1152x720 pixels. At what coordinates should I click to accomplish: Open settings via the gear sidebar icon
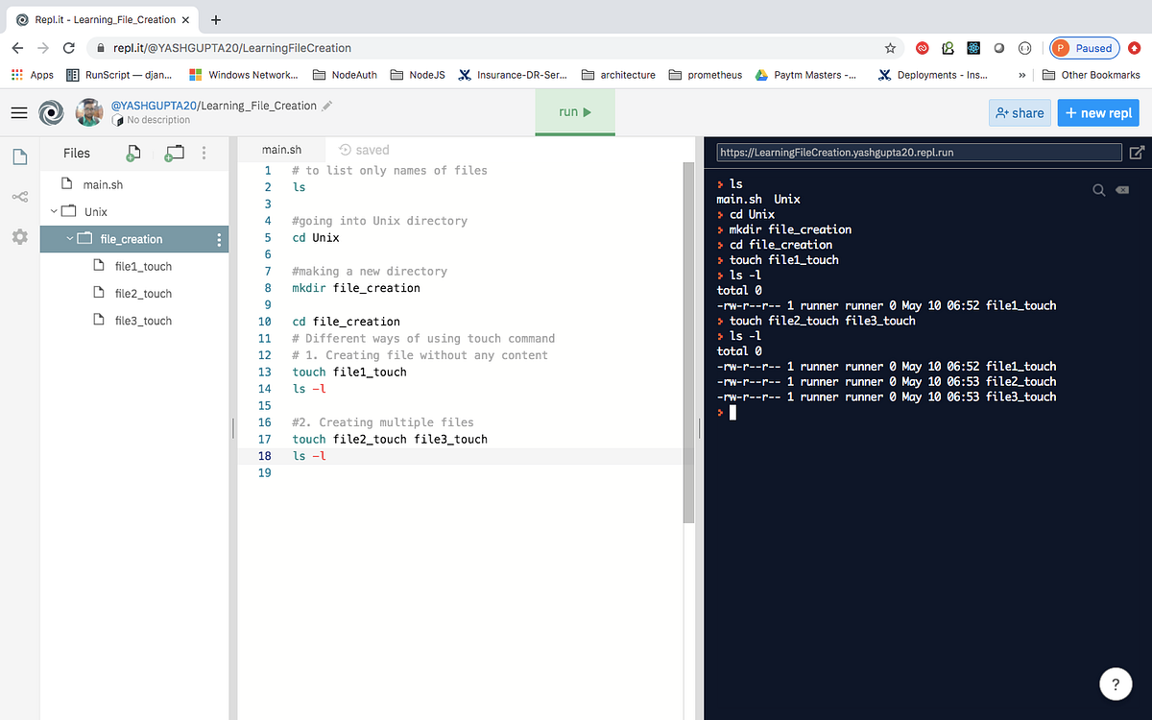click(x=18, y=237)
